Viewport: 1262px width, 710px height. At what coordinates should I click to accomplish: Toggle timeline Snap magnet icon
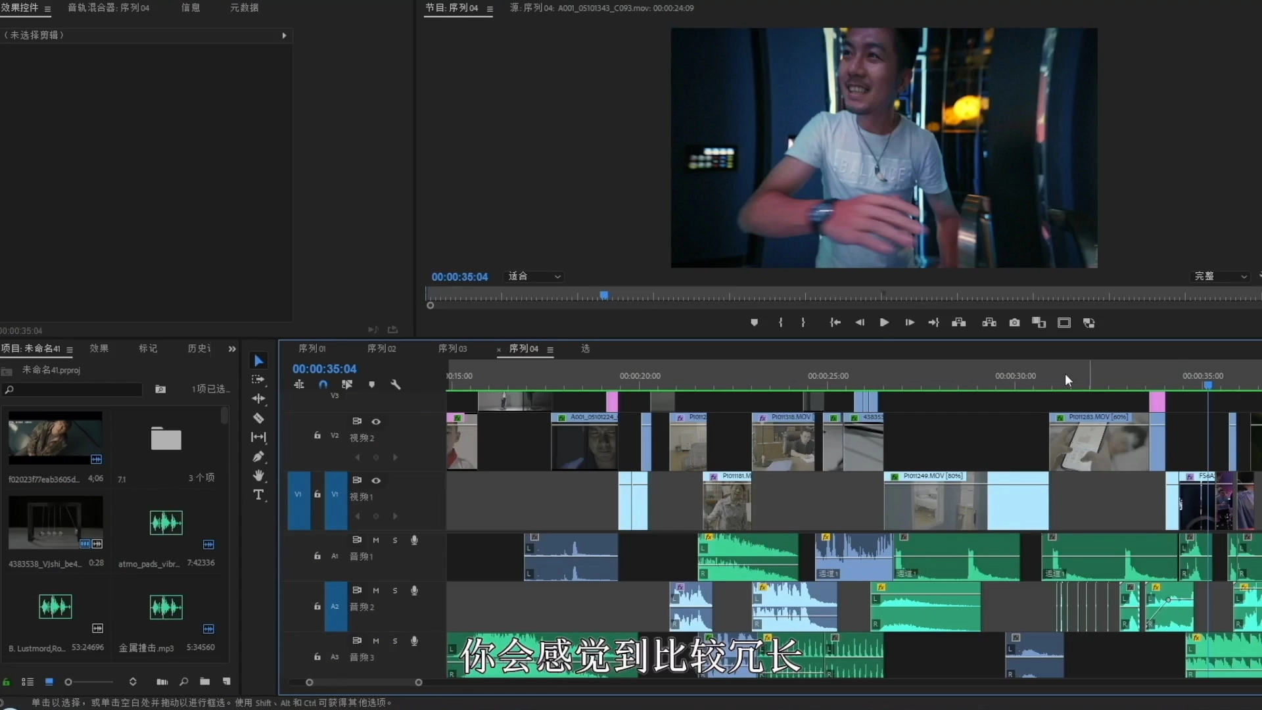[x=323, y=385]
